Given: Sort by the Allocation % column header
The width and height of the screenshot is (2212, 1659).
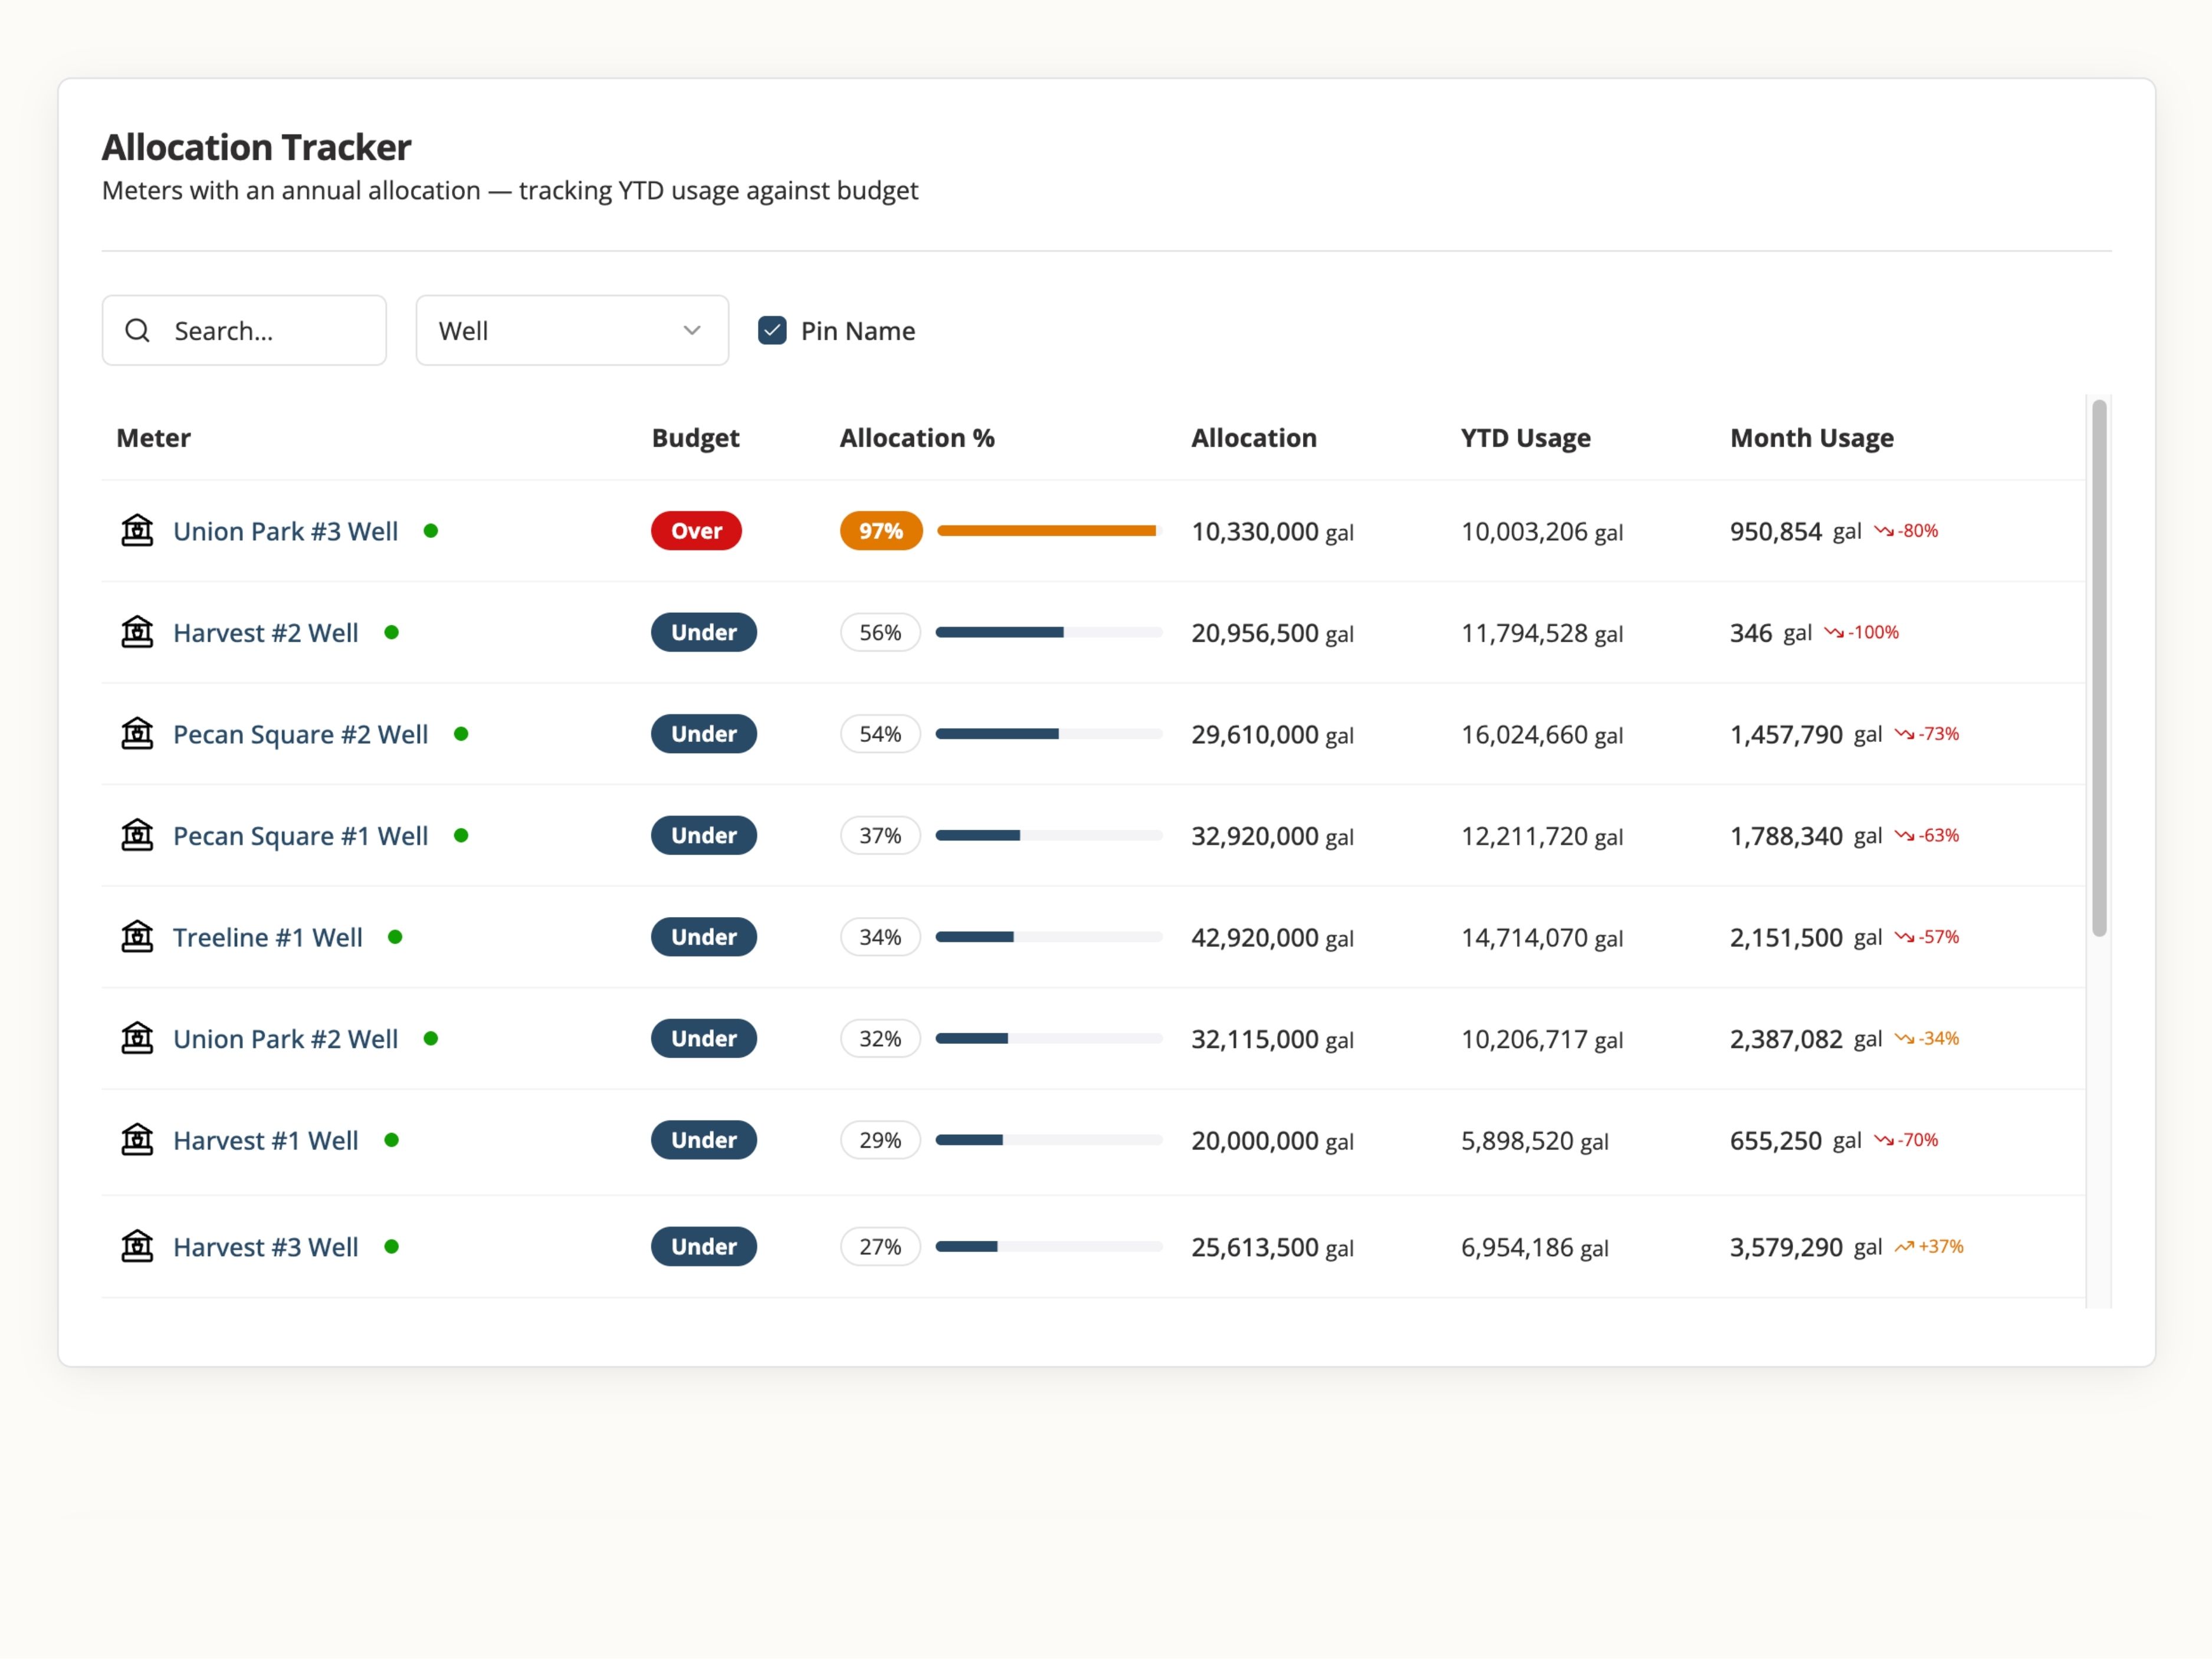Looking at the screenshot, I should click(x=917, y=438).
